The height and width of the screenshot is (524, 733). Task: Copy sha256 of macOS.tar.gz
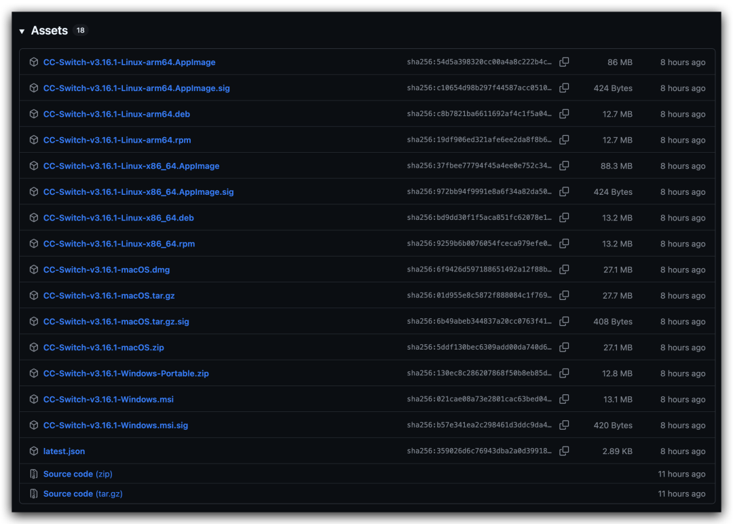coord(564,295)
